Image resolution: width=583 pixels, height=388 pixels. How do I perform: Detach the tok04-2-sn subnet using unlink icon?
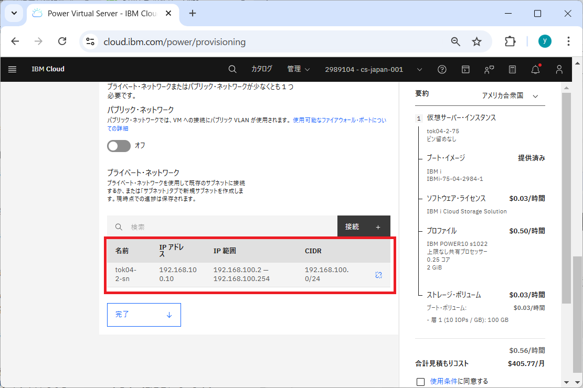pyautogui.click(x=378, y=275)
